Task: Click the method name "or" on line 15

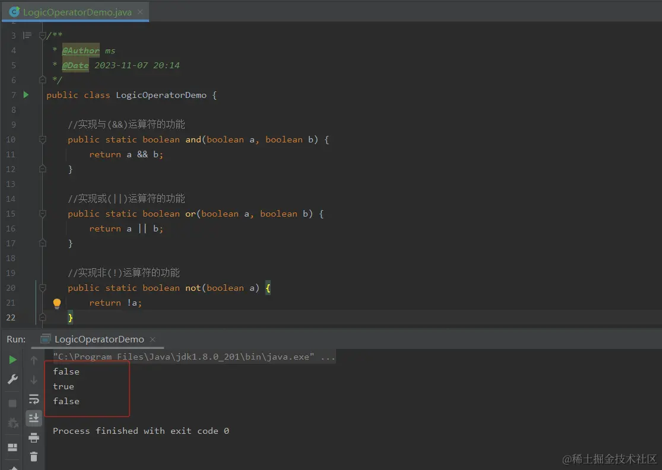Action: 191,214
